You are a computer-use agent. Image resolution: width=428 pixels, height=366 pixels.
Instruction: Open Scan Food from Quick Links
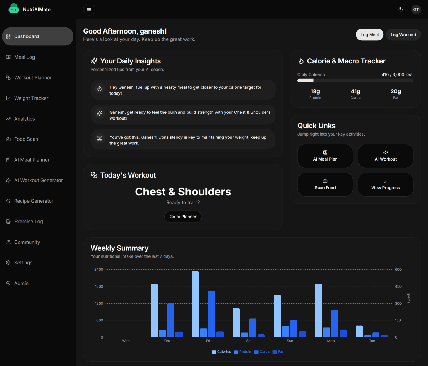point(325,184)
